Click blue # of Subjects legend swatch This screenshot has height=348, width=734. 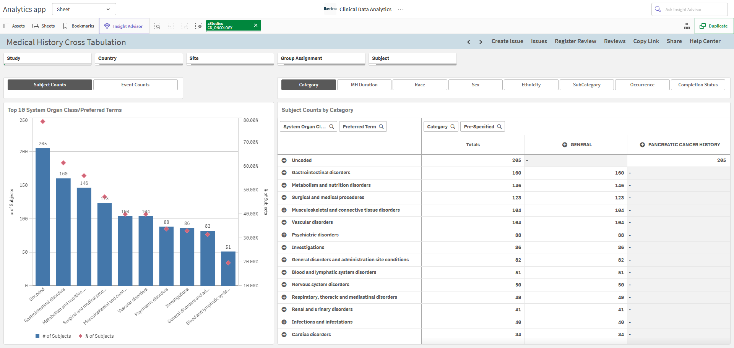point(37,336)
